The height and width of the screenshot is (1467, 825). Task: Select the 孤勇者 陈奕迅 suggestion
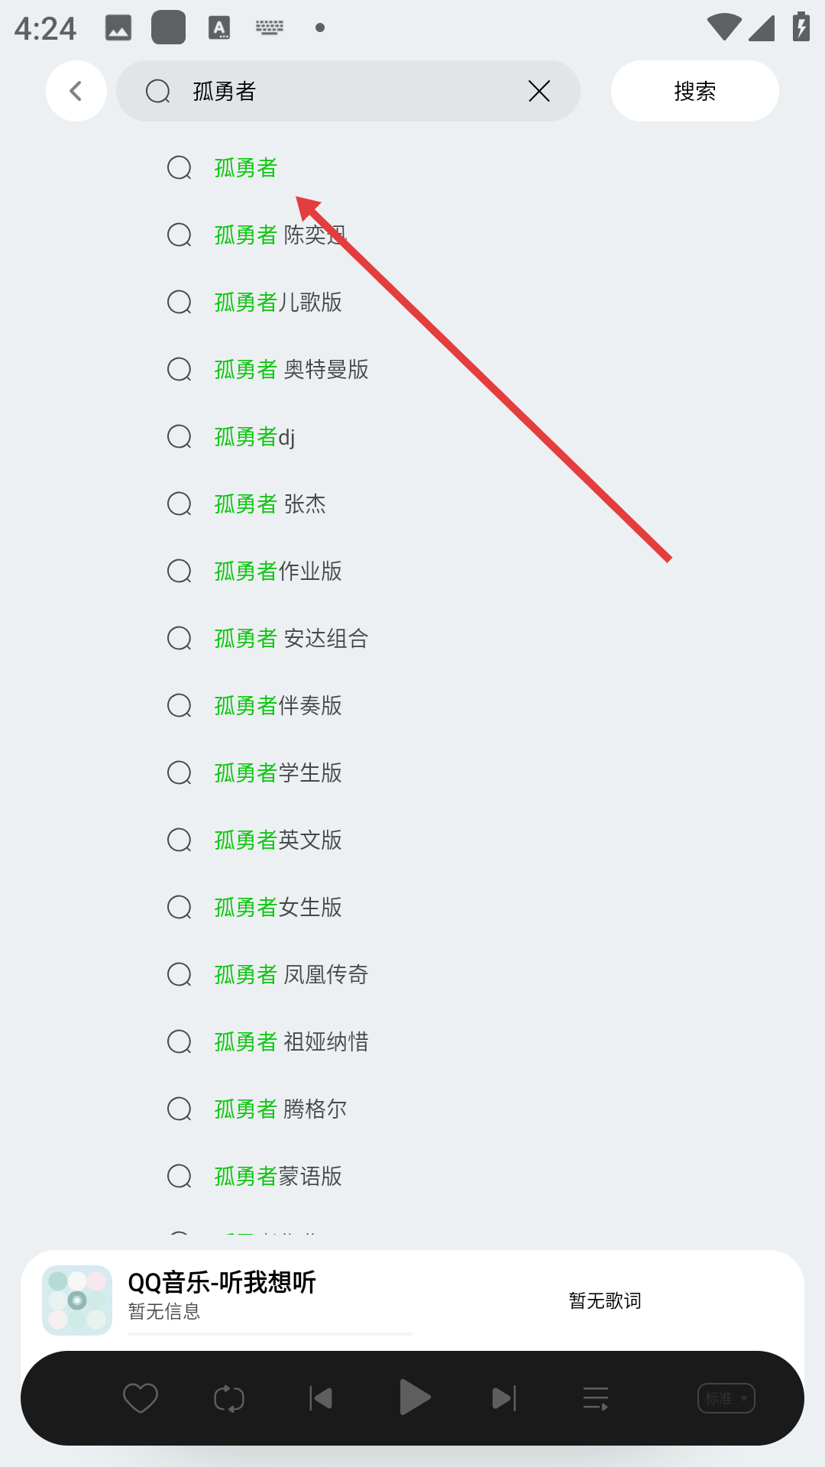click(280, 235)
